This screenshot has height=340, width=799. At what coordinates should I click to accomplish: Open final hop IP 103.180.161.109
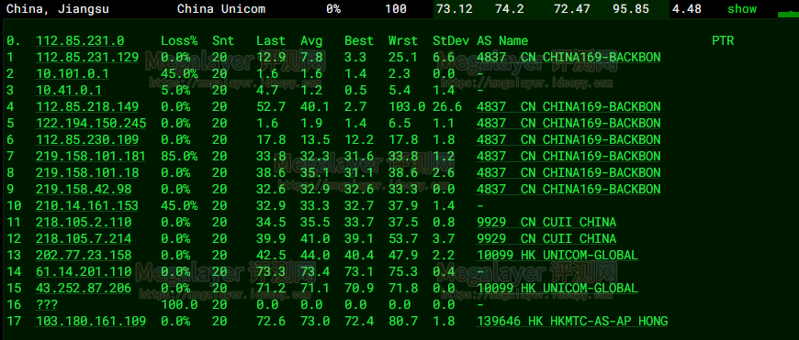91,321
